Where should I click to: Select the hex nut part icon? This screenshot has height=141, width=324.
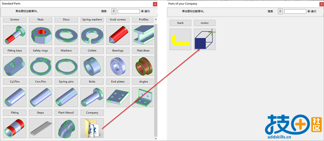point(40,35)
